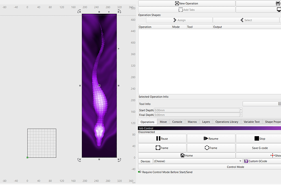
Task: Click the monitor icon button at top right
Action: 279,10
